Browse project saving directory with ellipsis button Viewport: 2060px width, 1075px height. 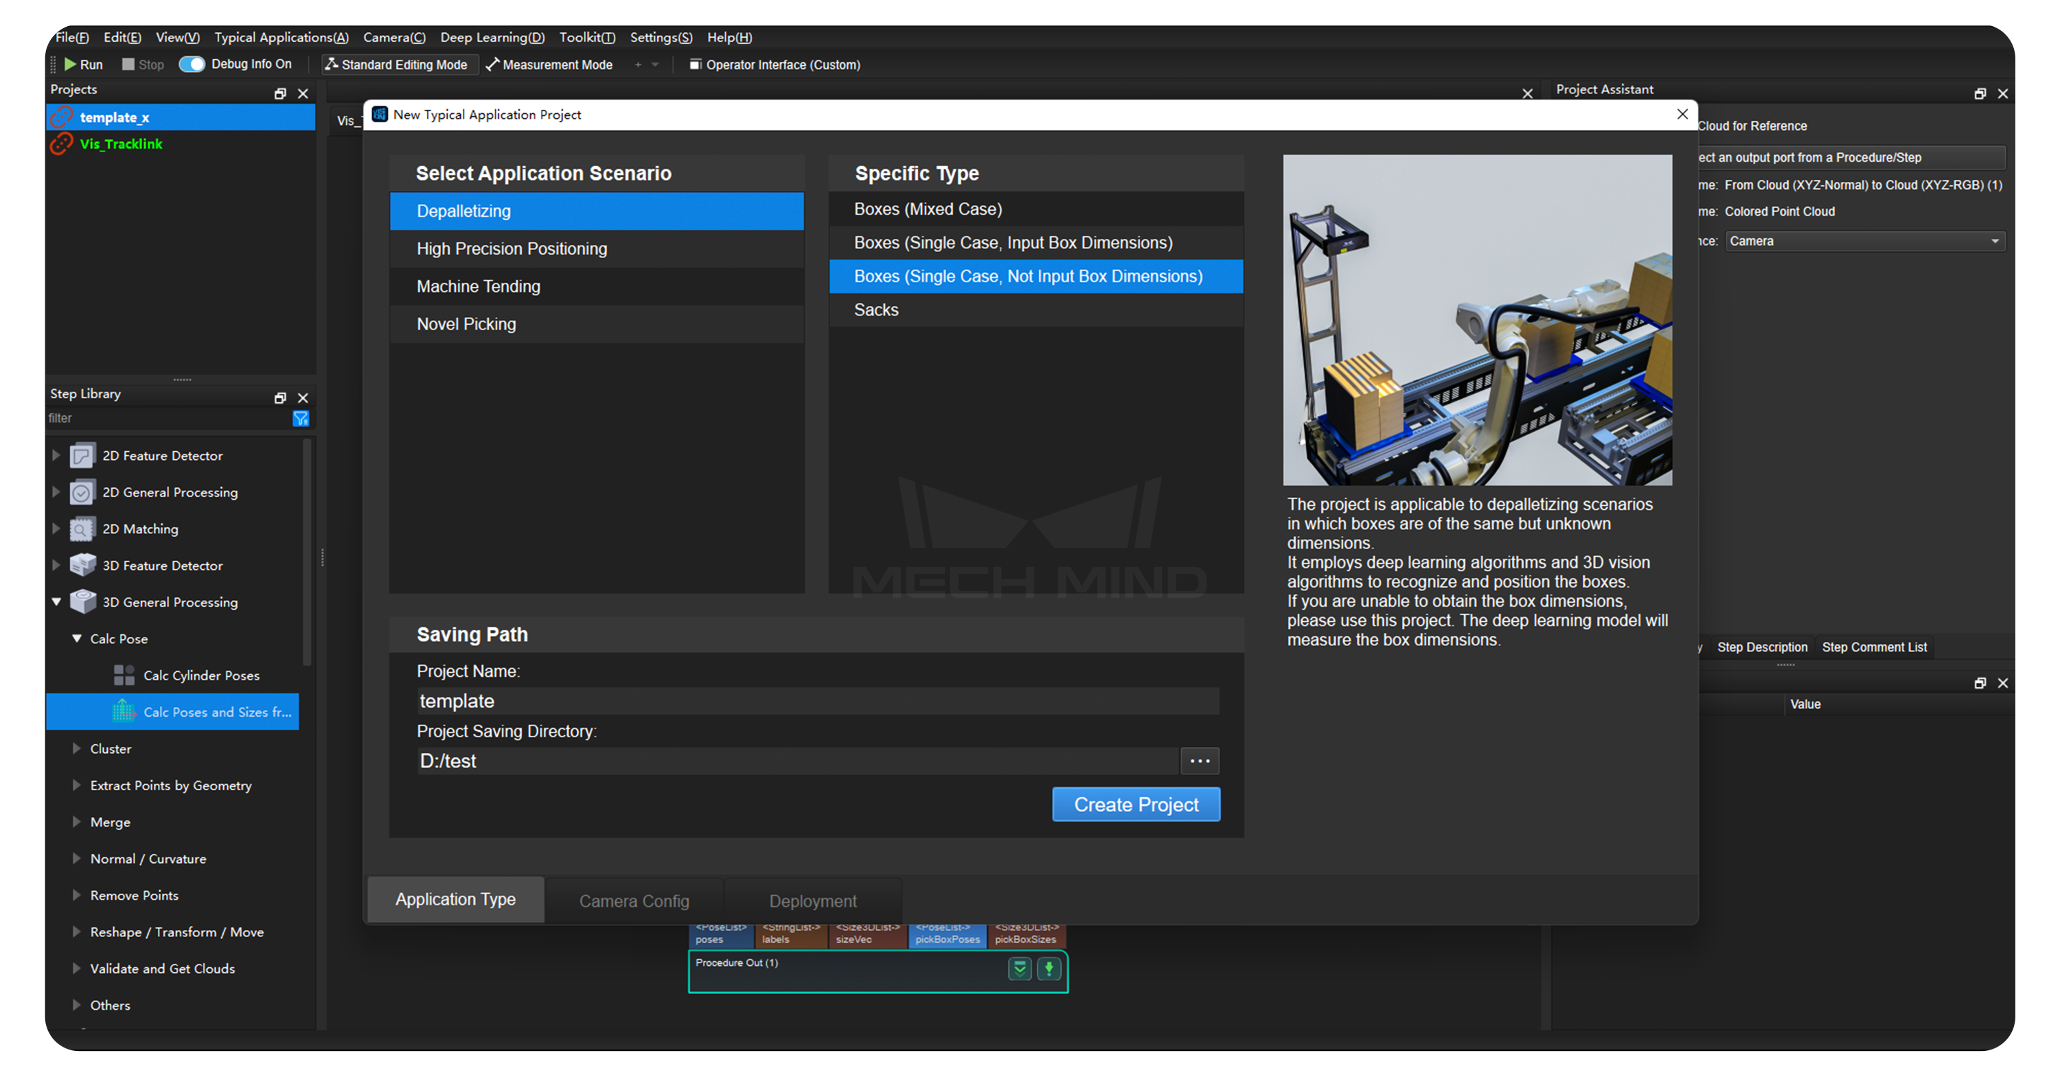click(1199, 761)
